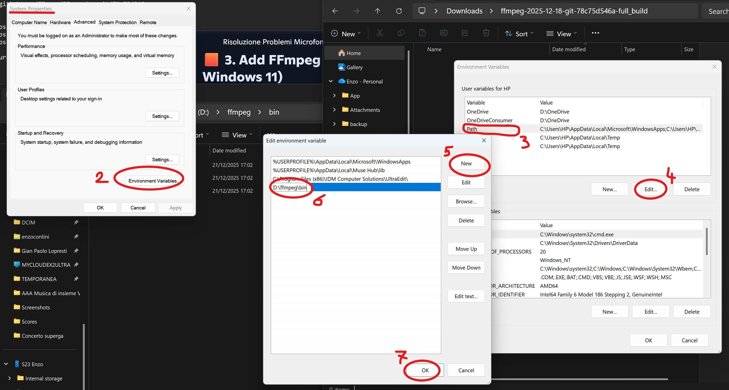The width and height of the screenshot is (729, 390).
Task: Switch to the Hardware tab
Action: tap(60, 22)
